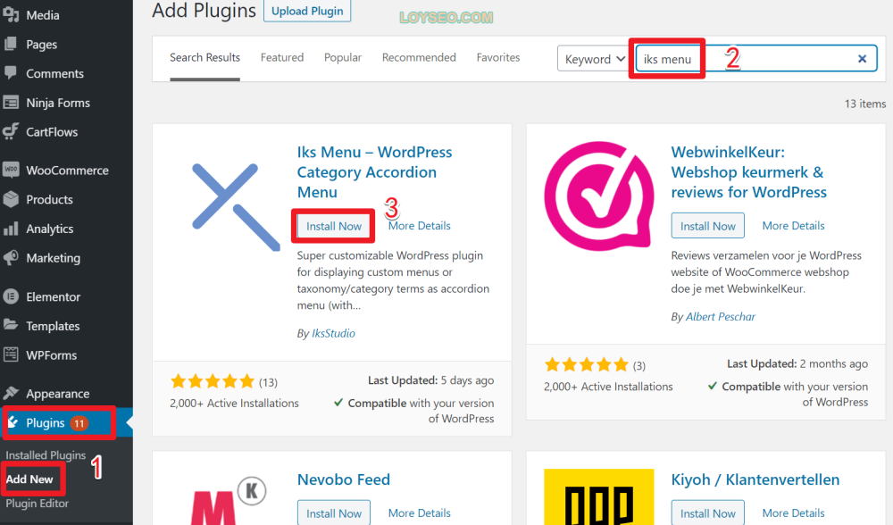Viewport: 893px width, 525px height.
Task: Open More Details for Iks Menu
Action: point(419,226)
